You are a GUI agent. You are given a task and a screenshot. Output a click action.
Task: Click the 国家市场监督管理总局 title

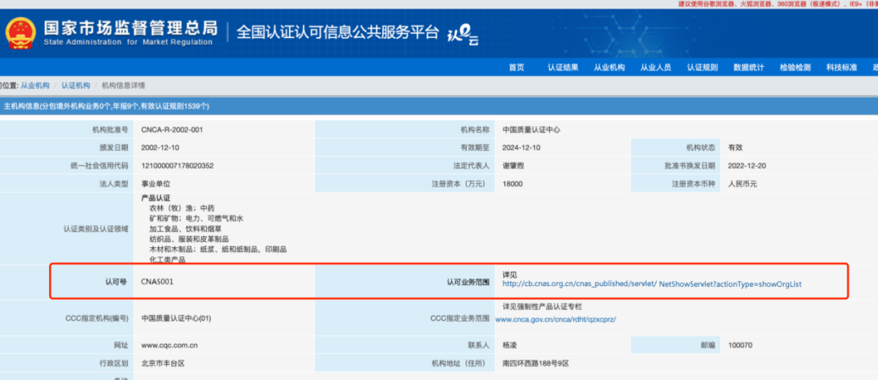point(130,27)
